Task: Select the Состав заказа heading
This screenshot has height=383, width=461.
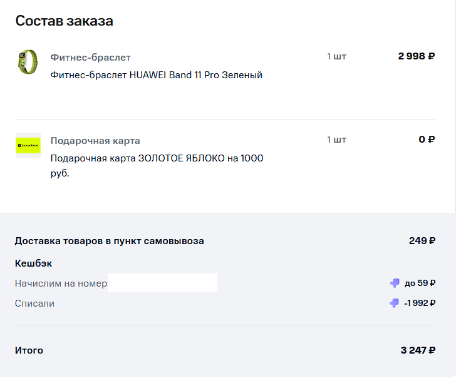Action: 64,21
